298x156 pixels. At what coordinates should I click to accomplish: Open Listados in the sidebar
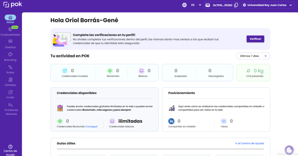pyautogui.click(x=10, y=80)
